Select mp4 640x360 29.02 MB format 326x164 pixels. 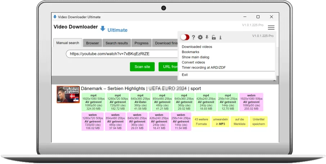coord(184,102)
